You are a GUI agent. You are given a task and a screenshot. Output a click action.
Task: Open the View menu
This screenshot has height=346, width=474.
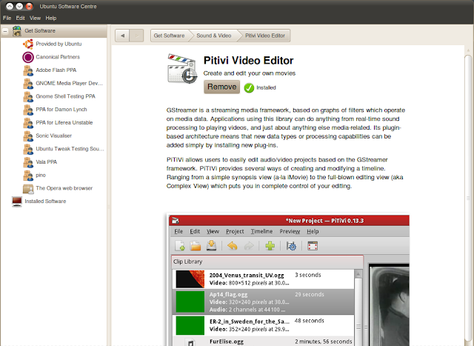tap(35, 18)
